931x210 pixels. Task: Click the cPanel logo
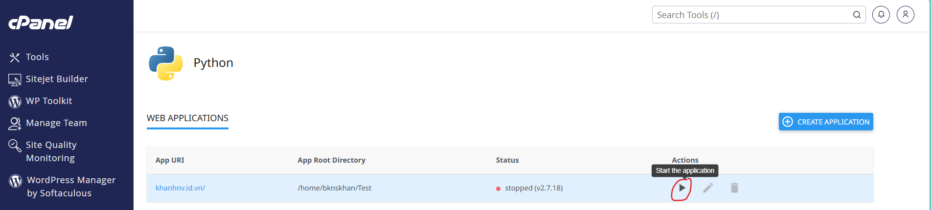41,22
